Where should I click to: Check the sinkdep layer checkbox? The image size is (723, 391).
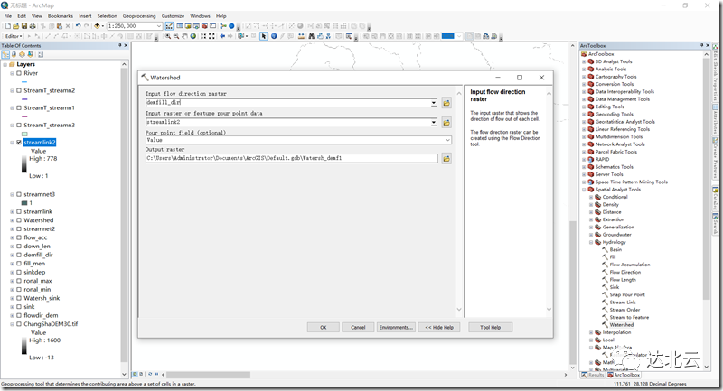[19, 272]
